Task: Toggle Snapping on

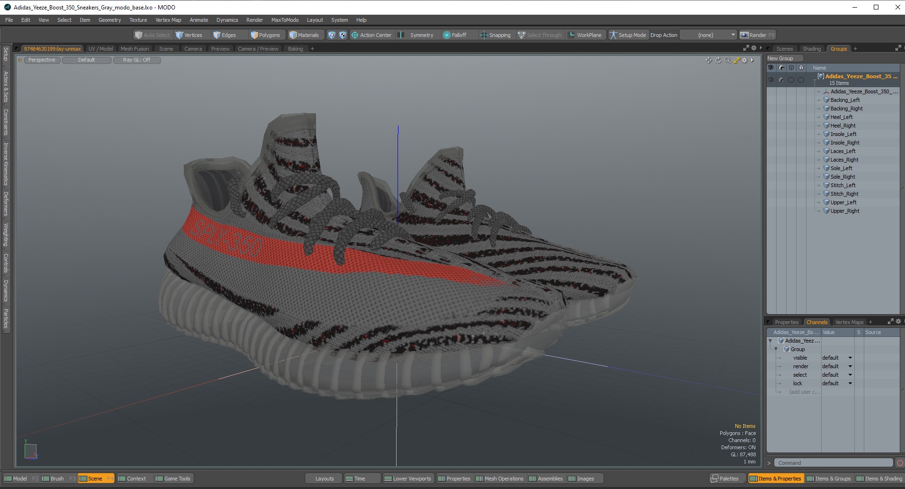Action: click(x=496, y=35)
